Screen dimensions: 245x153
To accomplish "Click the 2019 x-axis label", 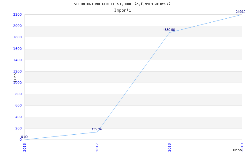I will pos(242,147).
